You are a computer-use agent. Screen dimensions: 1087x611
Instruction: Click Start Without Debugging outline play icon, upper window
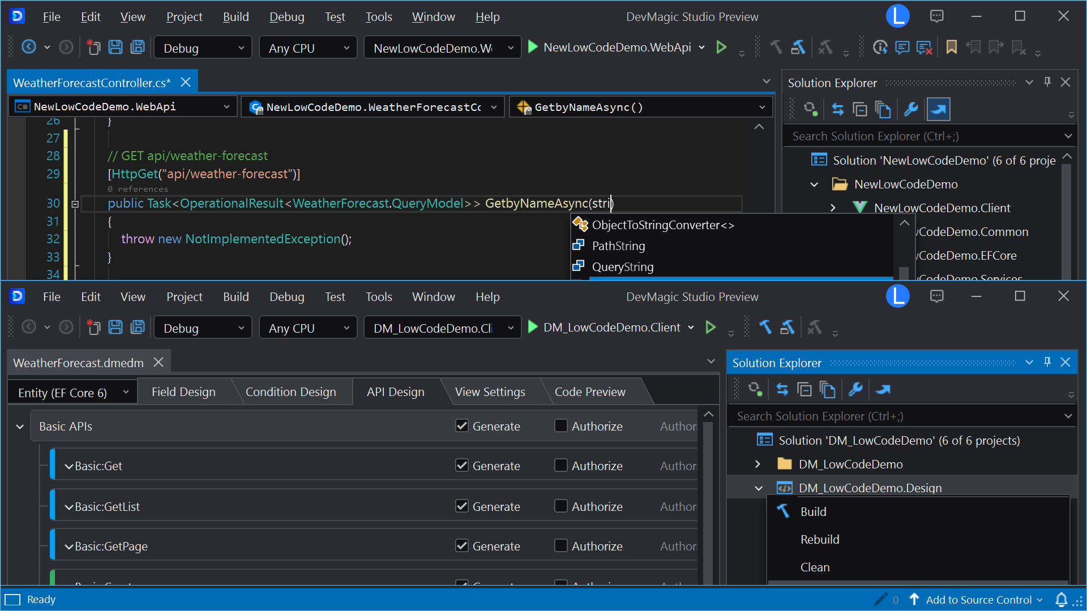[x=721, y=47]
